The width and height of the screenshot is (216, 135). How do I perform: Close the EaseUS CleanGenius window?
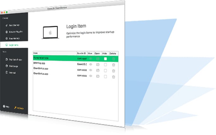tap(2, 13)
